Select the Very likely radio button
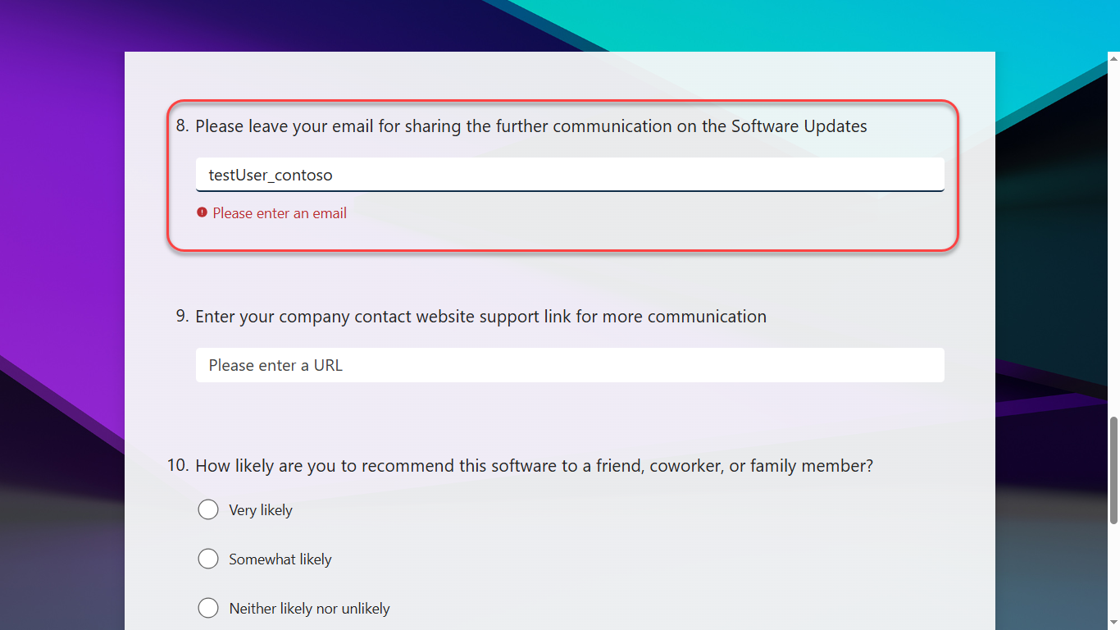The height and width of the screenshot is (630, 1120). [x=208, y=509]
